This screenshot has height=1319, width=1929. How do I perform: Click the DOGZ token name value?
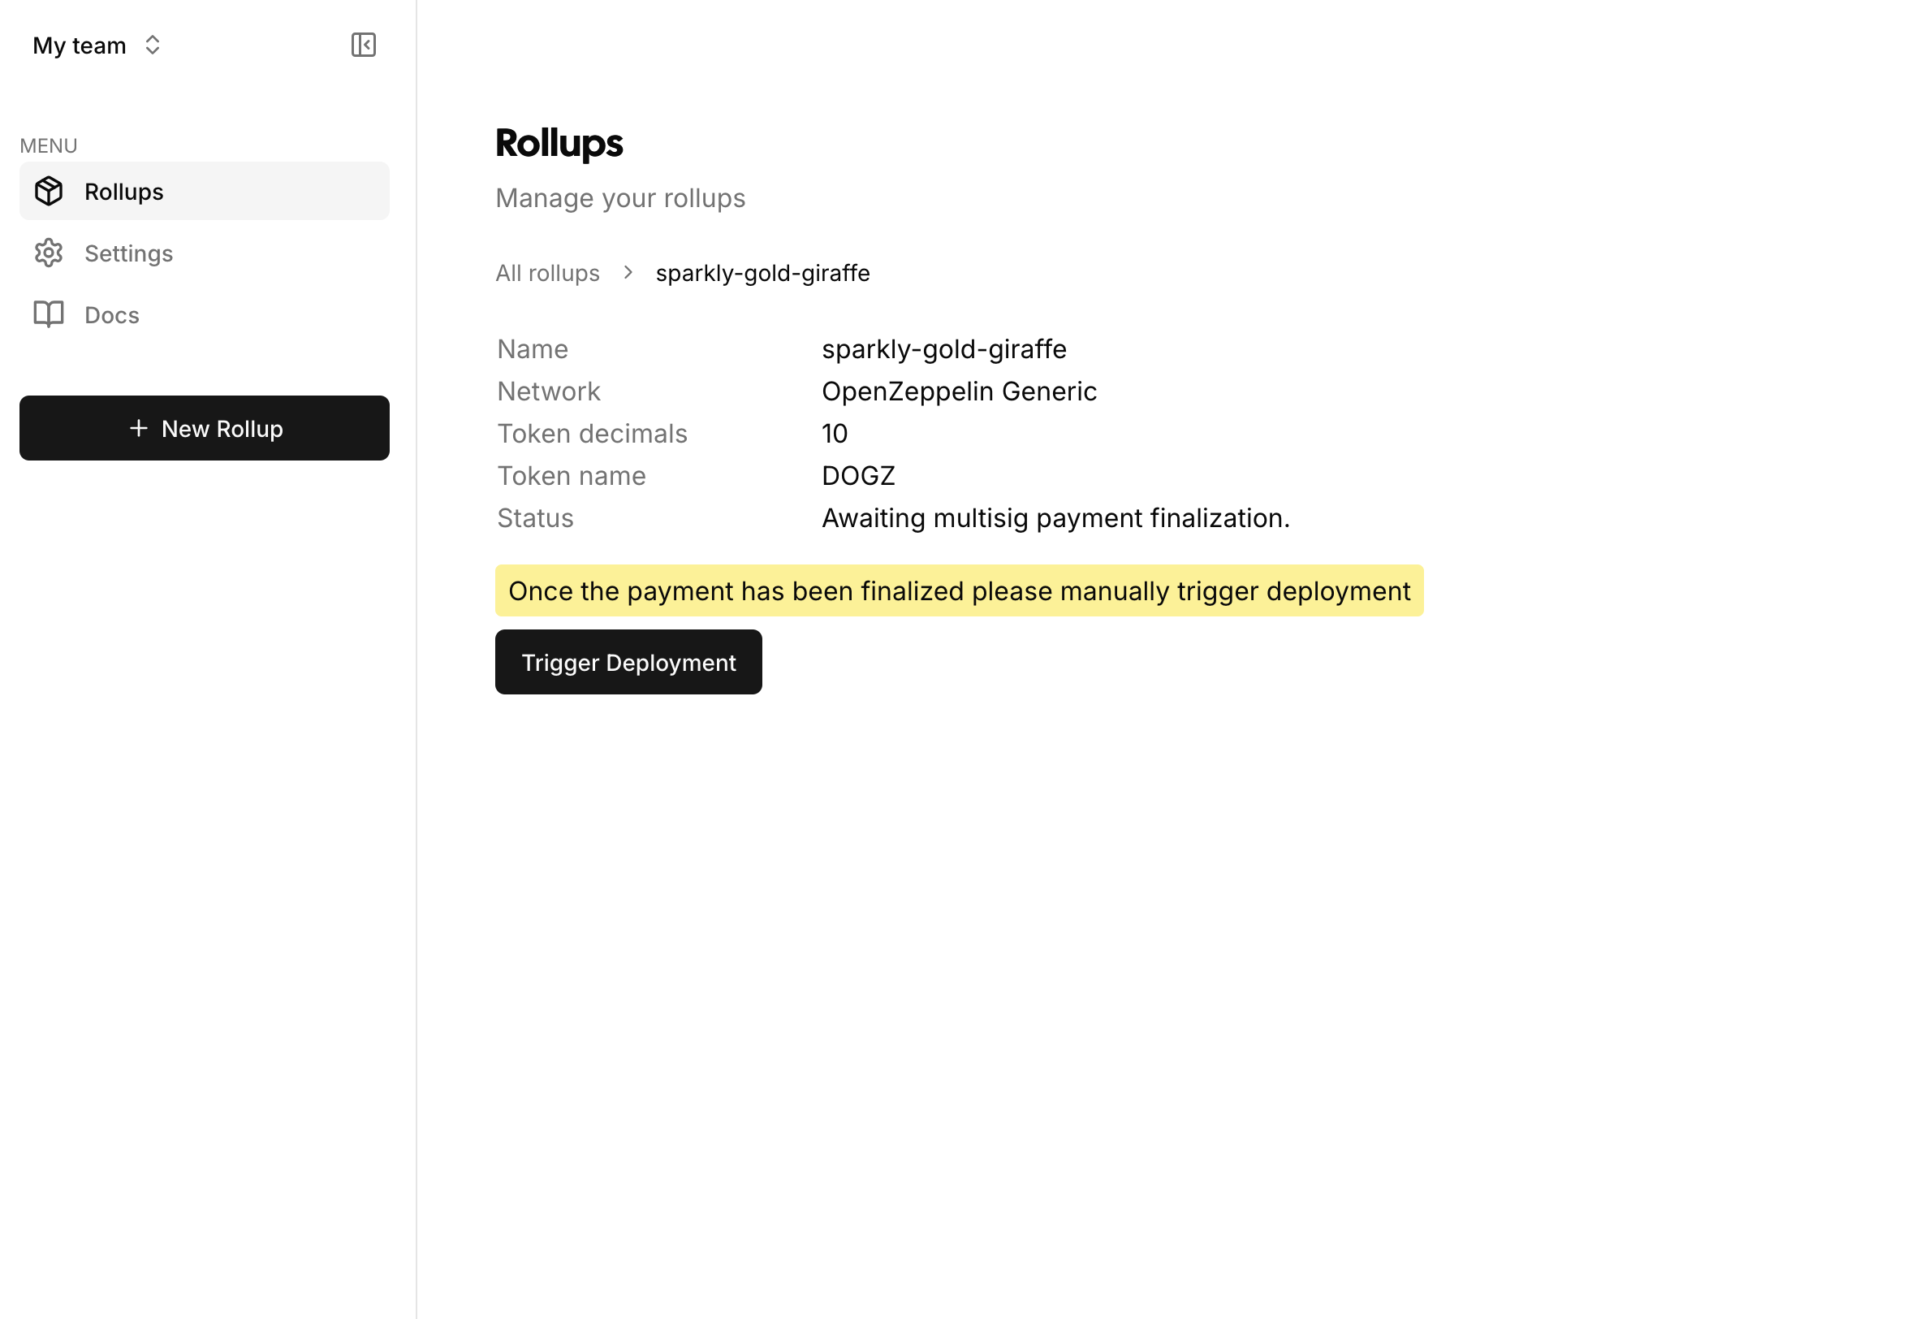click(x=858, y=476)
